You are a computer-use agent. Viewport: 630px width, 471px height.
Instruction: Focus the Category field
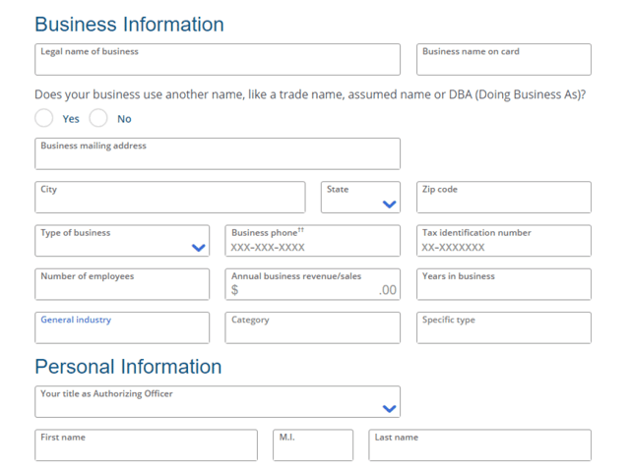point(313,327)
